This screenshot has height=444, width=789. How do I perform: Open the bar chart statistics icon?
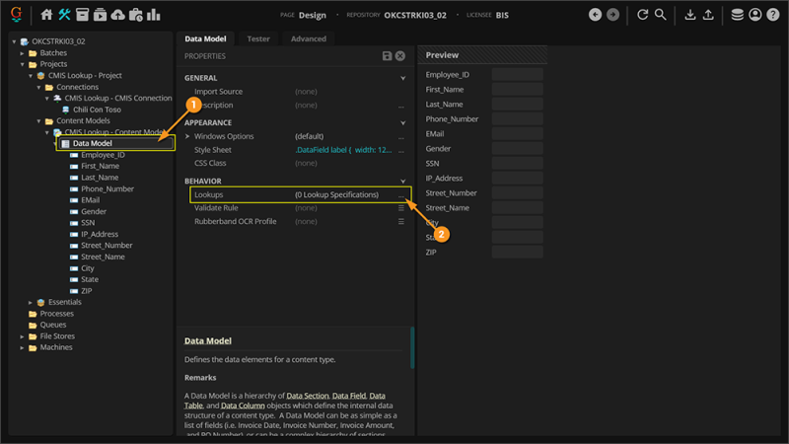pos(154,15)
